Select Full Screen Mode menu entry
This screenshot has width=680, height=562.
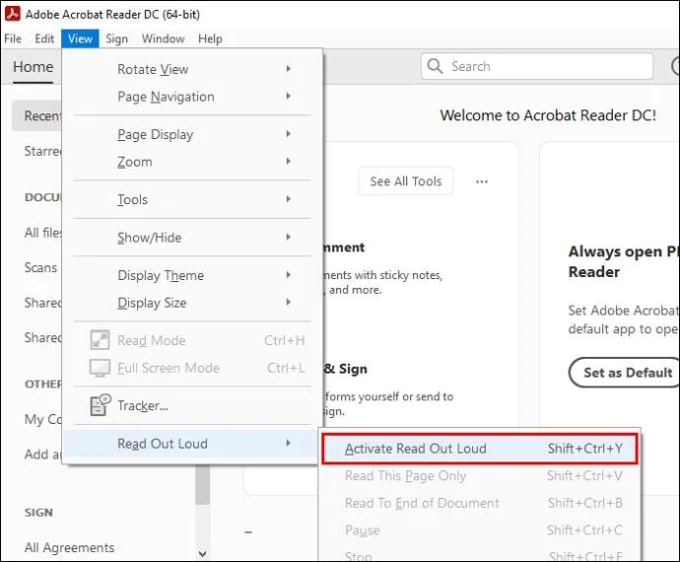tap(189, 368)
